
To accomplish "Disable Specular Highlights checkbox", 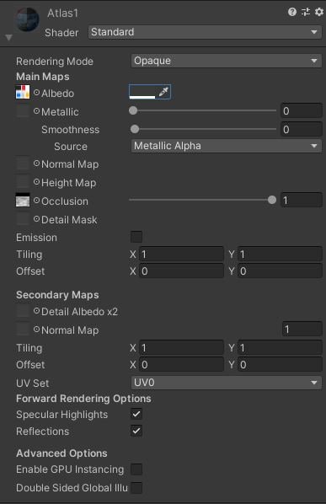I will (x=136, y=414).
